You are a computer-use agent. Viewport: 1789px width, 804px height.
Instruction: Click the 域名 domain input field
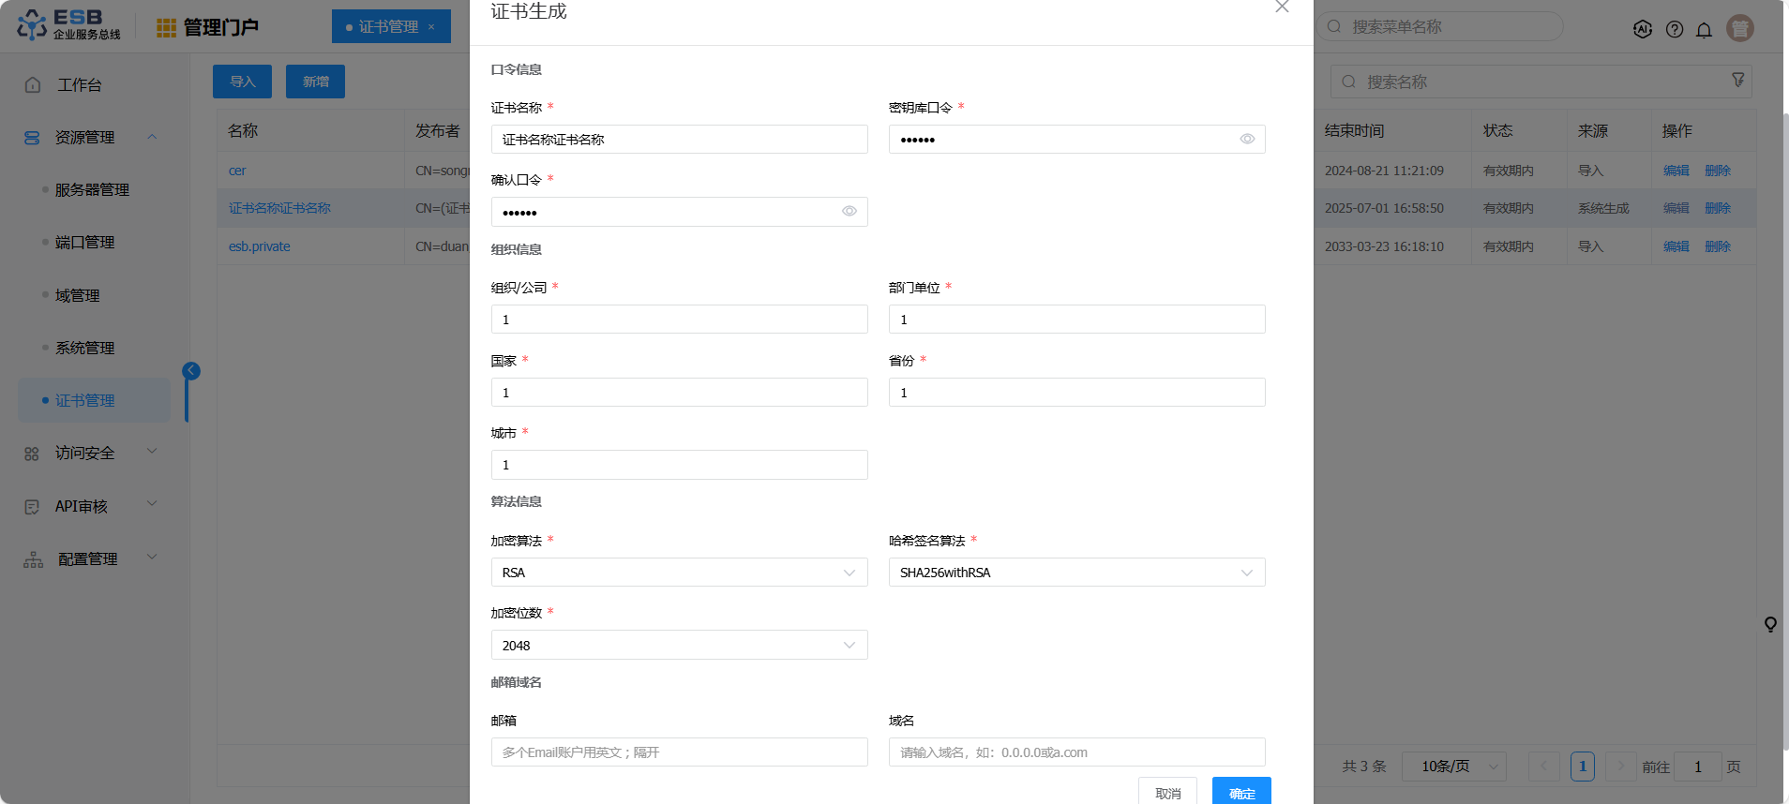pos(1076,752)
